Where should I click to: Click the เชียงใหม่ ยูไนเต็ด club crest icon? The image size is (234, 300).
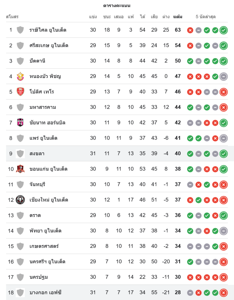point(20,200)
